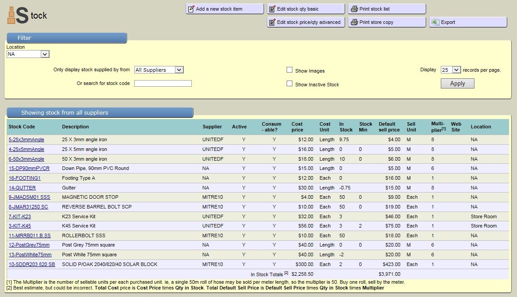Click the printer icon on Print store copy
517x297 pixels.
[354, 23]
